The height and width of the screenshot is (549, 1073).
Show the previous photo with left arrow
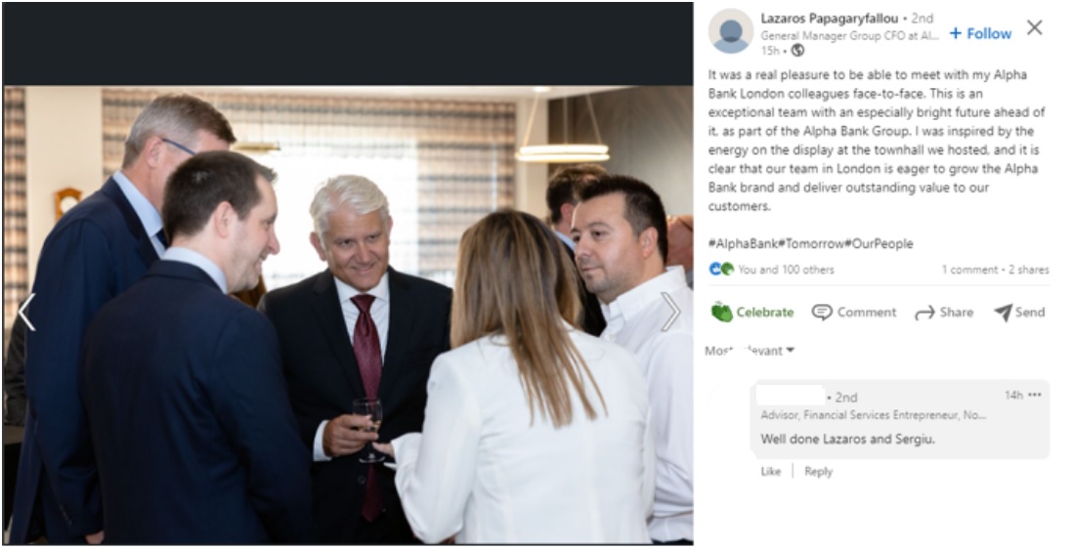(26, 312)
